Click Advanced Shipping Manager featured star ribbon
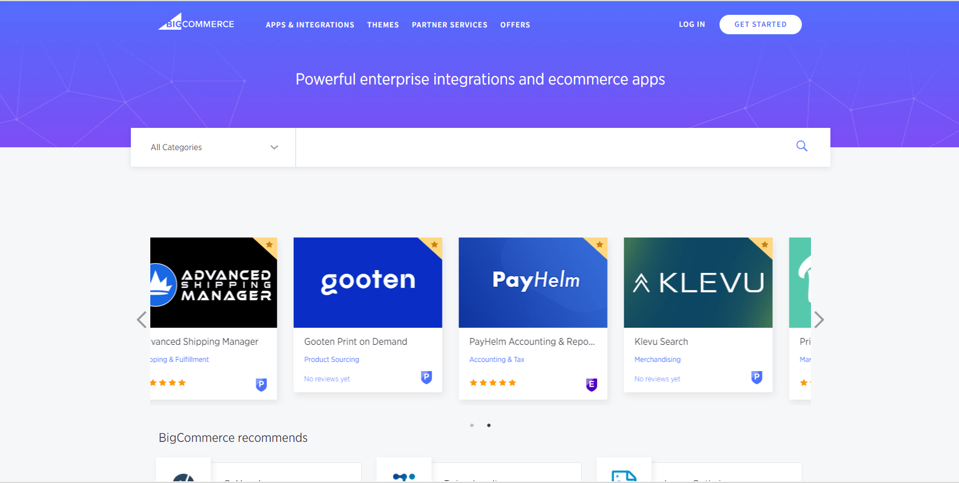Screen dimensions: 959x483 coord(268,245)
